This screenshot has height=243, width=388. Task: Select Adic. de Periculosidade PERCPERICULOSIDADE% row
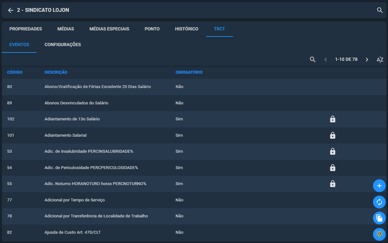pyautogui.click(x=194, y=167)
